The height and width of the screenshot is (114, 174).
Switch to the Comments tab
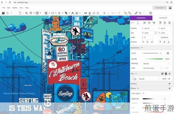pos(163,18)
